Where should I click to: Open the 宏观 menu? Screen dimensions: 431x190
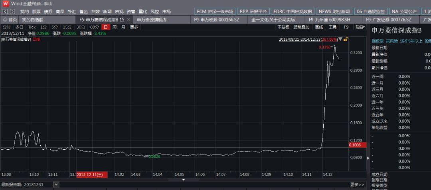pyautogui.click(x=119, y=12)
